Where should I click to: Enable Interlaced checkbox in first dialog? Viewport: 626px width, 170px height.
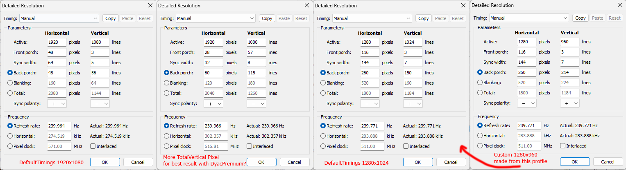click(x=93, y=146)
